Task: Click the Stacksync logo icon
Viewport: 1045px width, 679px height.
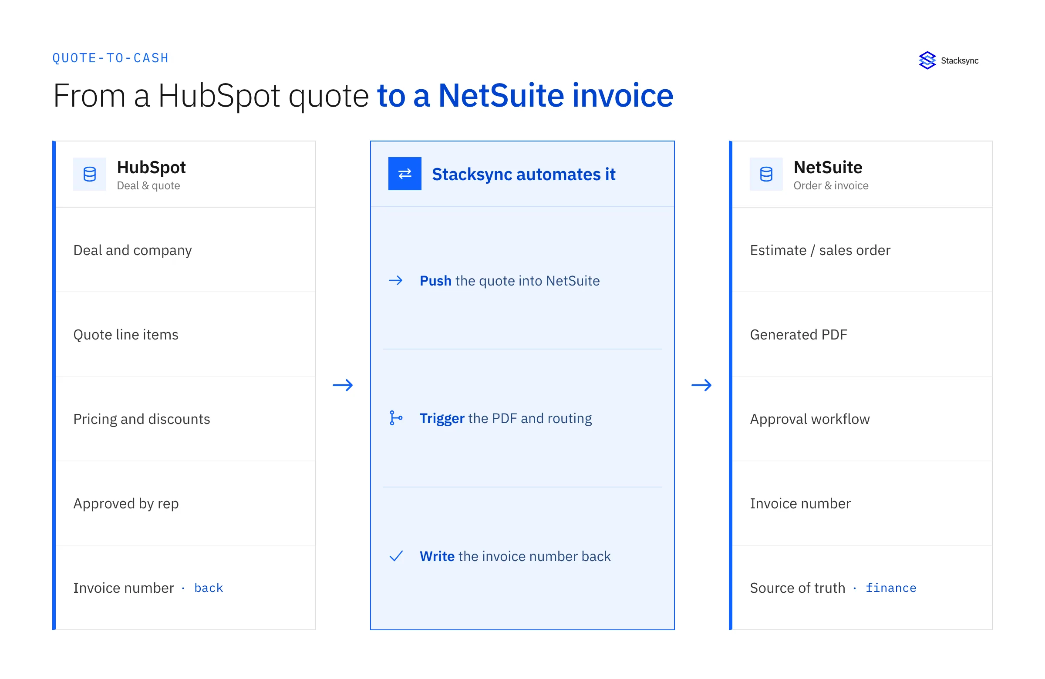Action: pos(927,61)
